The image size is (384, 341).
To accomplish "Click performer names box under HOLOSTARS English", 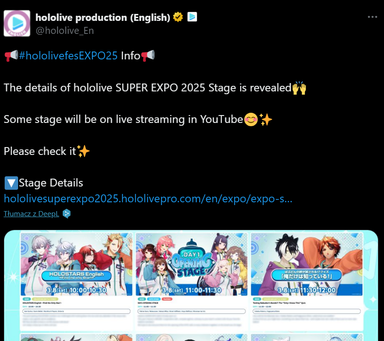I will [77, 311].
